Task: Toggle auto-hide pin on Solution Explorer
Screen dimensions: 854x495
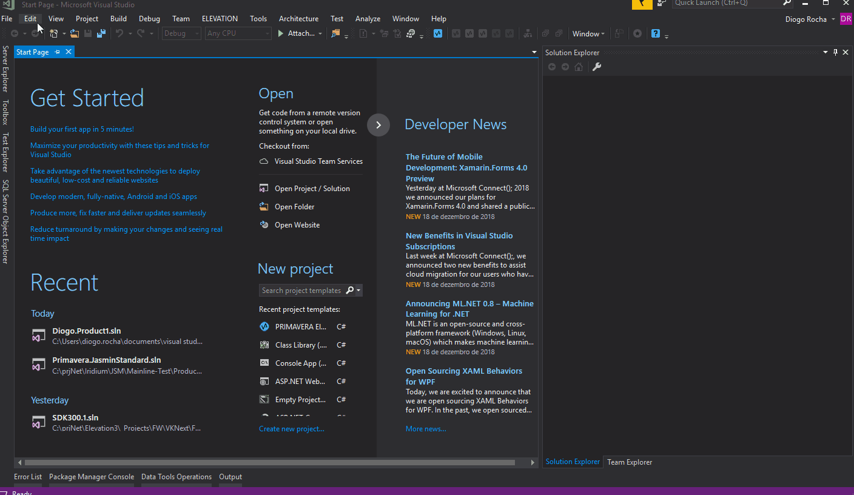Action: [835, 53]
